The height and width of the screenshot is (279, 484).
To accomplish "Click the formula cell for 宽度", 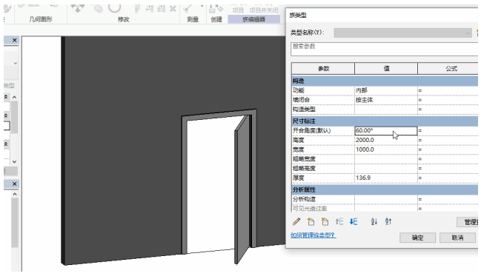I will pos(448,149).
